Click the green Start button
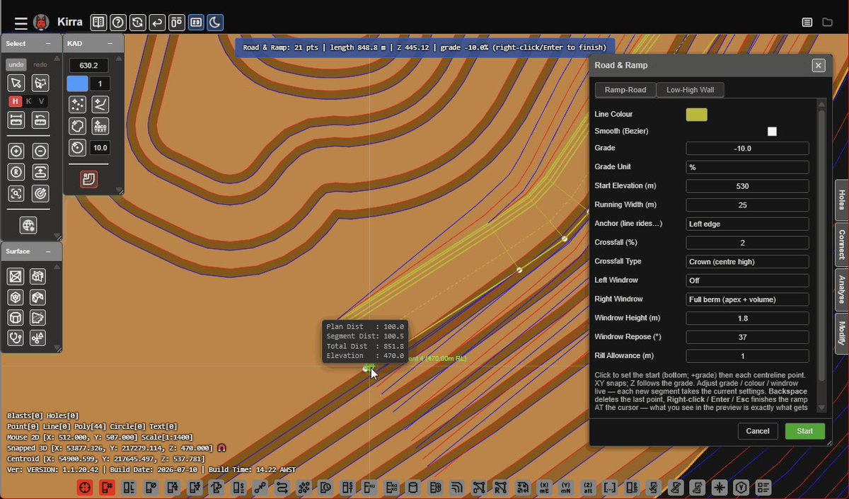Image resolution: width=849 pixels, height=499 pixels. tap(805, 431)
